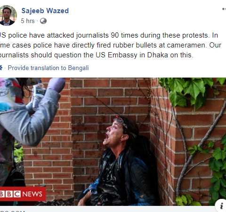Open the post options ellipsis menu
The width and height of the screenshot is (226, 212).
(x=224, y=9)
